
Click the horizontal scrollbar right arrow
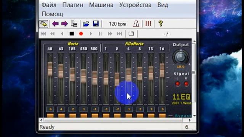click(190, 120)
